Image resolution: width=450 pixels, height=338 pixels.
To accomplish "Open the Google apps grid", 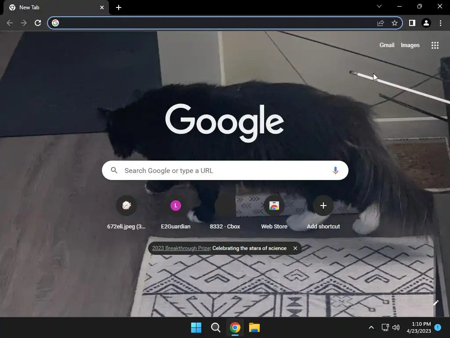I will pos(435,45).
